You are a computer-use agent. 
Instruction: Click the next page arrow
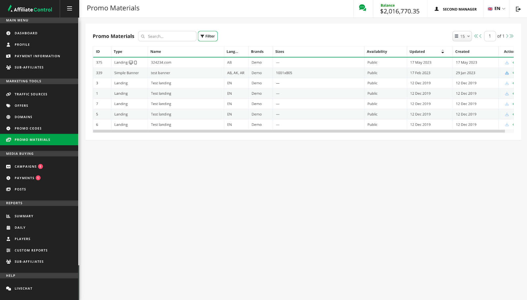(507, 36)
